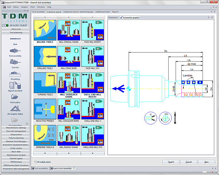The height and width of the screenshot is (175, 219).
Task: Select the INDUCTIVE PROBES category tile
Action: (x=45, y=109)
